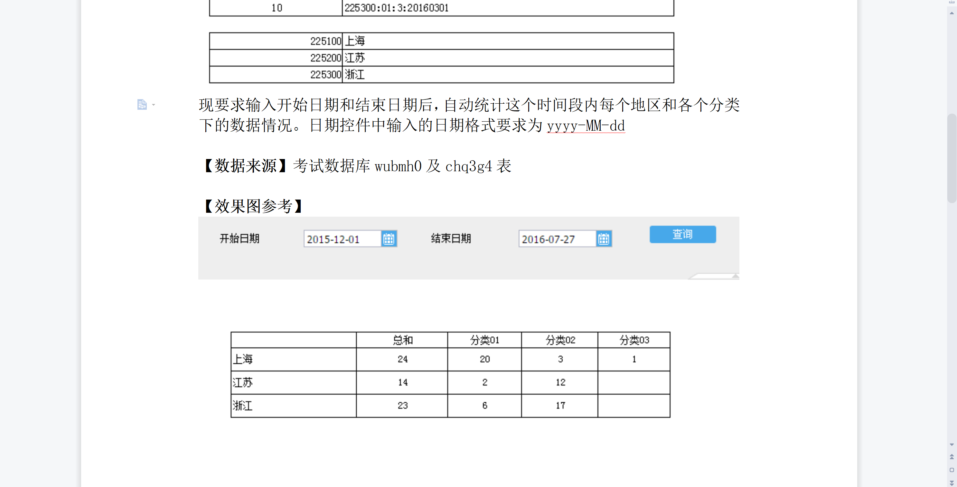This screenshot has width=957, height=487.
Task: Go to previous page with double-up arrow
Action: coord(952,457)
